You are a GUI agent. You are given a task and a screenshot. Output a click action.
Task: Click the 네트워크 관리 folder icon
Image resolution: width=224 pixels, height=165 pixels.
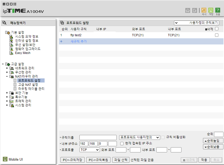pos(12,68)
